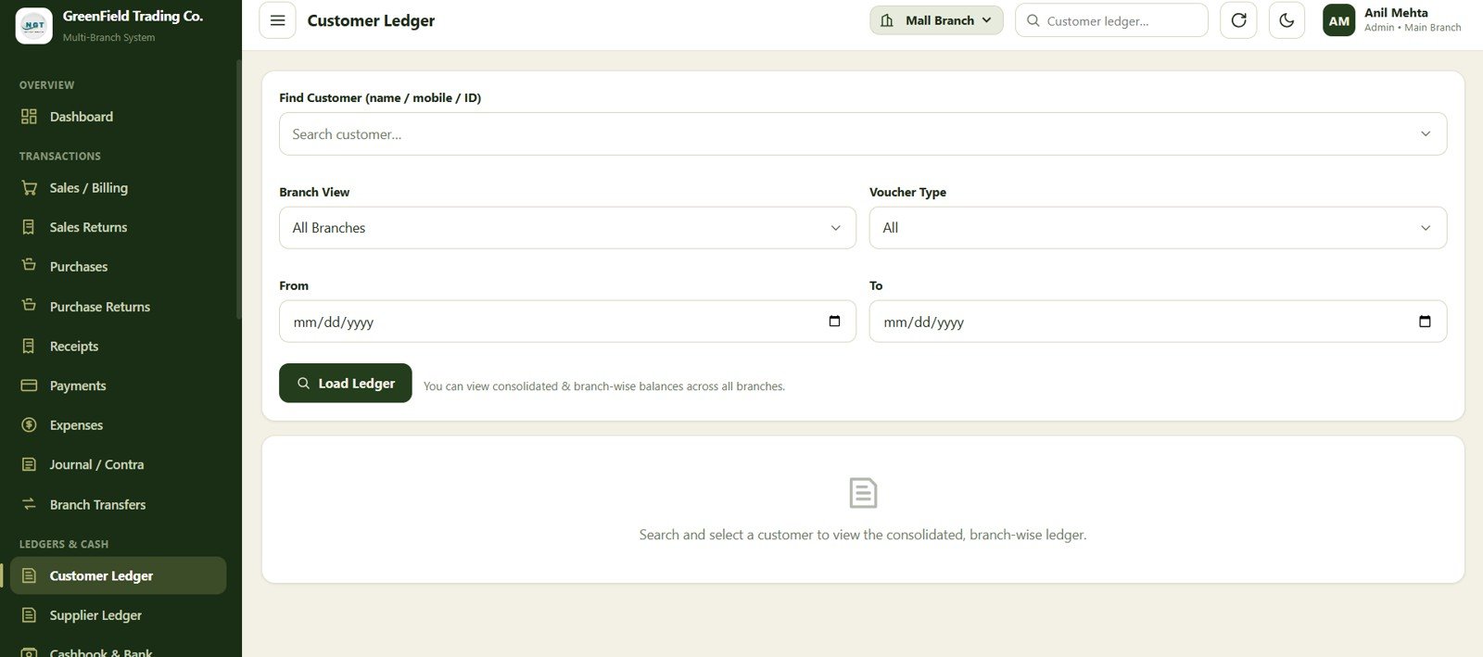Screen dimensions: 1483x657
Task: Click the "Find Customer (name / mobile / ID)" label
Action: 380,97
